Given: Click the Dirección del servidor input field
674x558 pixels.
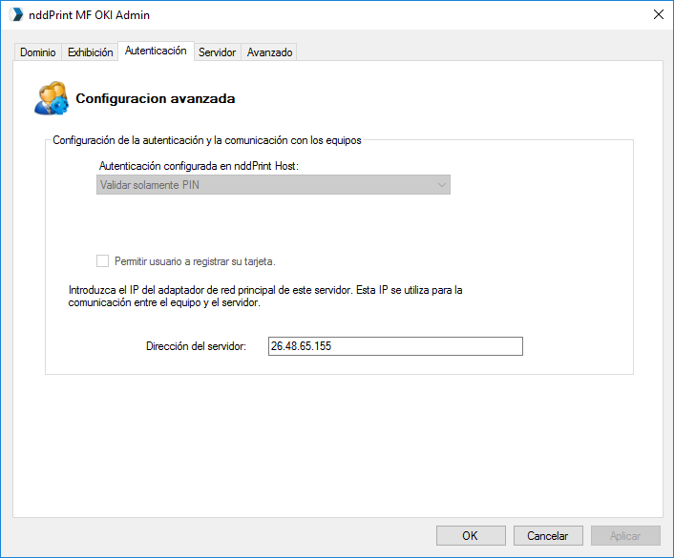Looking at the screenshot, I should (395, 346).
